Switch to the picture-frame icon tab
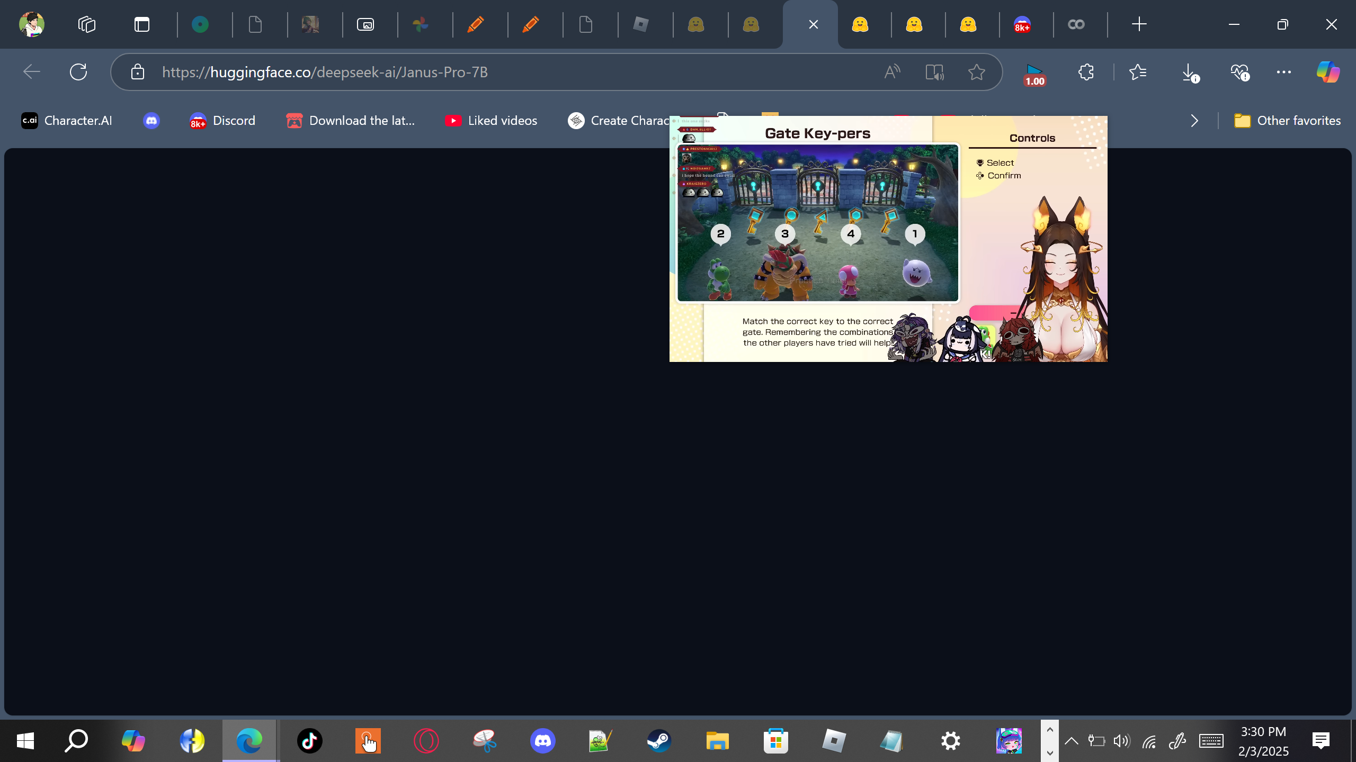Screen dimensions: 1356x762 (365, 24)
